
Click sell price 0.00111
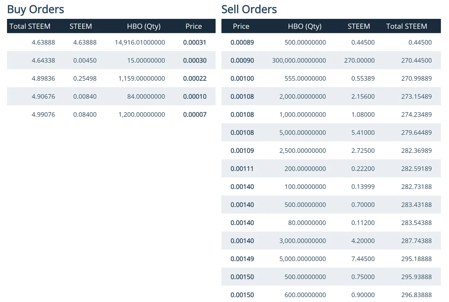tap(242, 169)
